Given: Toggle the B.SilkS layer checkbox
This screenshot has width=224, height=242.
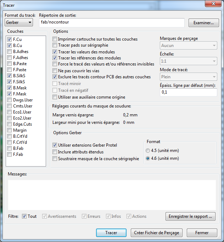Looking at the screenshot, I should [9, 75].
